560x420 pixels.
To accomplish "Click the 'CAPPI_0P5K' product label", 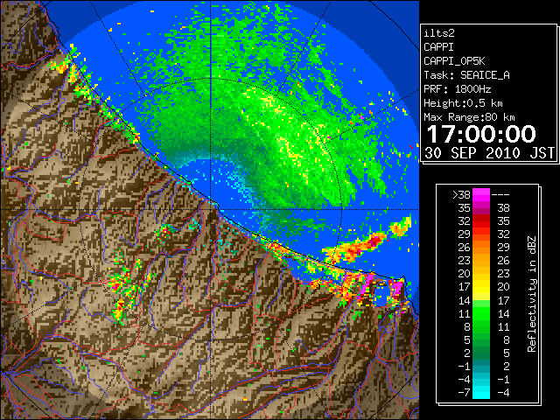I will 454,61.
